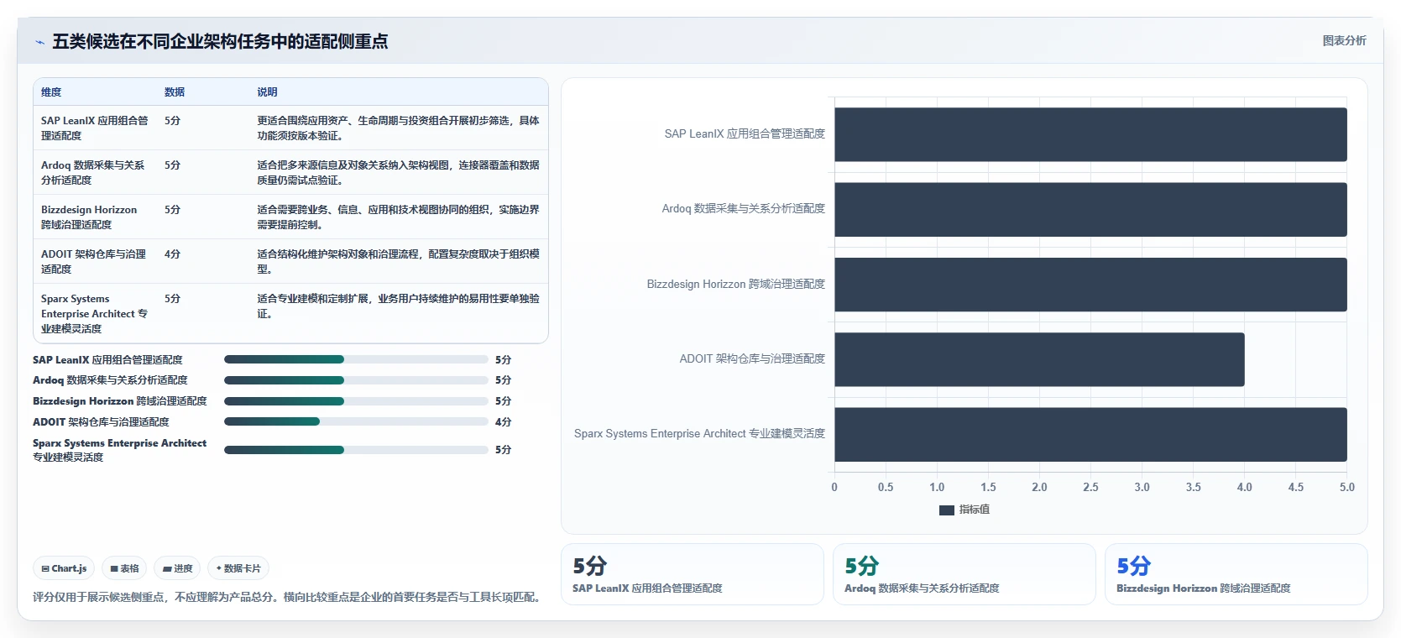
Task: Click the Bizzdesign Horizzon progress bar
Action: point(356,401)
